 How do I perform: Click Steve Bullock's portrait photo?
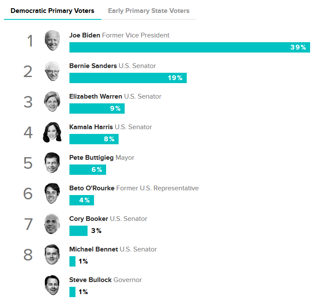[x=52, y=285]
